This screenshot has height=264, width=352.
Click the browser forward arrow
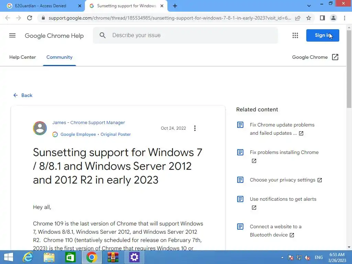19,18
